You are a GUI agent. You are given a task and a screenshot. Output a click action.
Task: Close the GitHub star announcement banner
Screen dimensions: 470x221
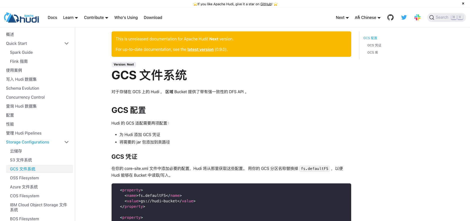[463, 3]
